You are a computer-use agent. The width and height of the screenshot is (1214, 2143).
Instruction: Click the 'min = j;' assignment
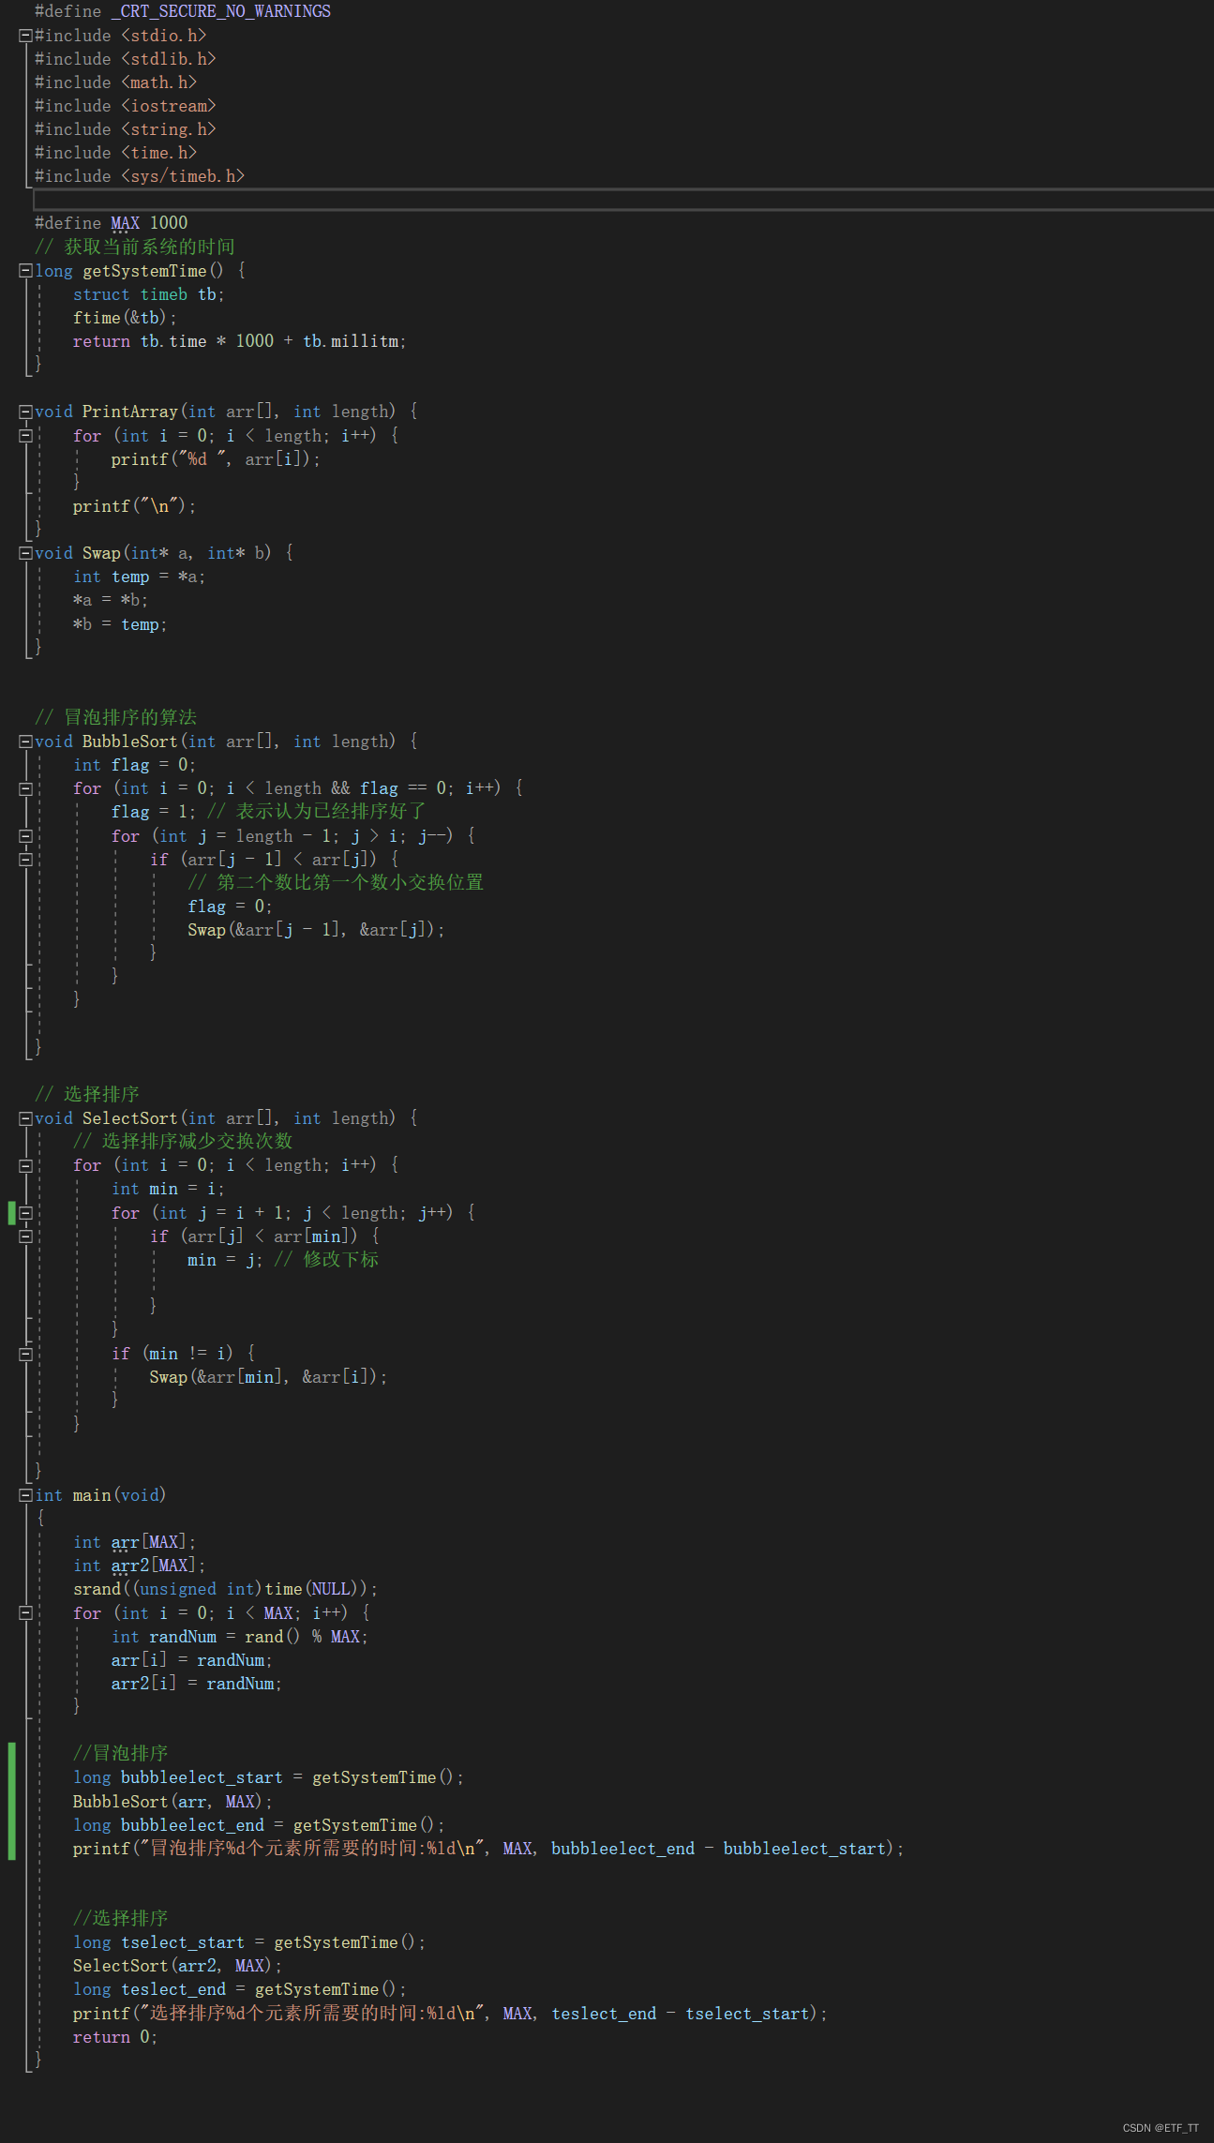[x=225, y=1260]
